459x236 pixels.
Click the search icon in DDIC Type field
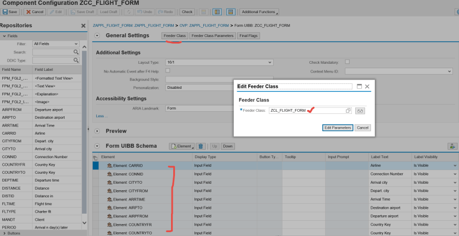tap(76, 60)
